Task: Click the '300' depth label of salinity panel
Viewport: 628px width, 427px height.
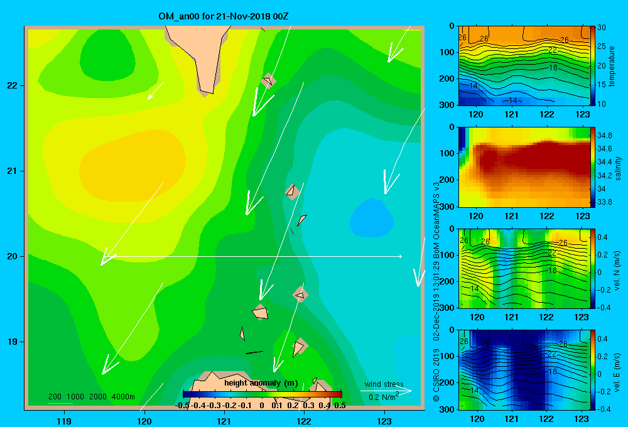Action: click(x=447, y=207)
